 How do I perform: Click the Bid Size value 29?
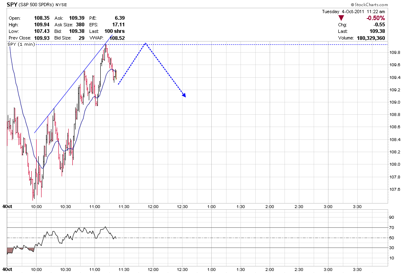click(x=82, y=38)
